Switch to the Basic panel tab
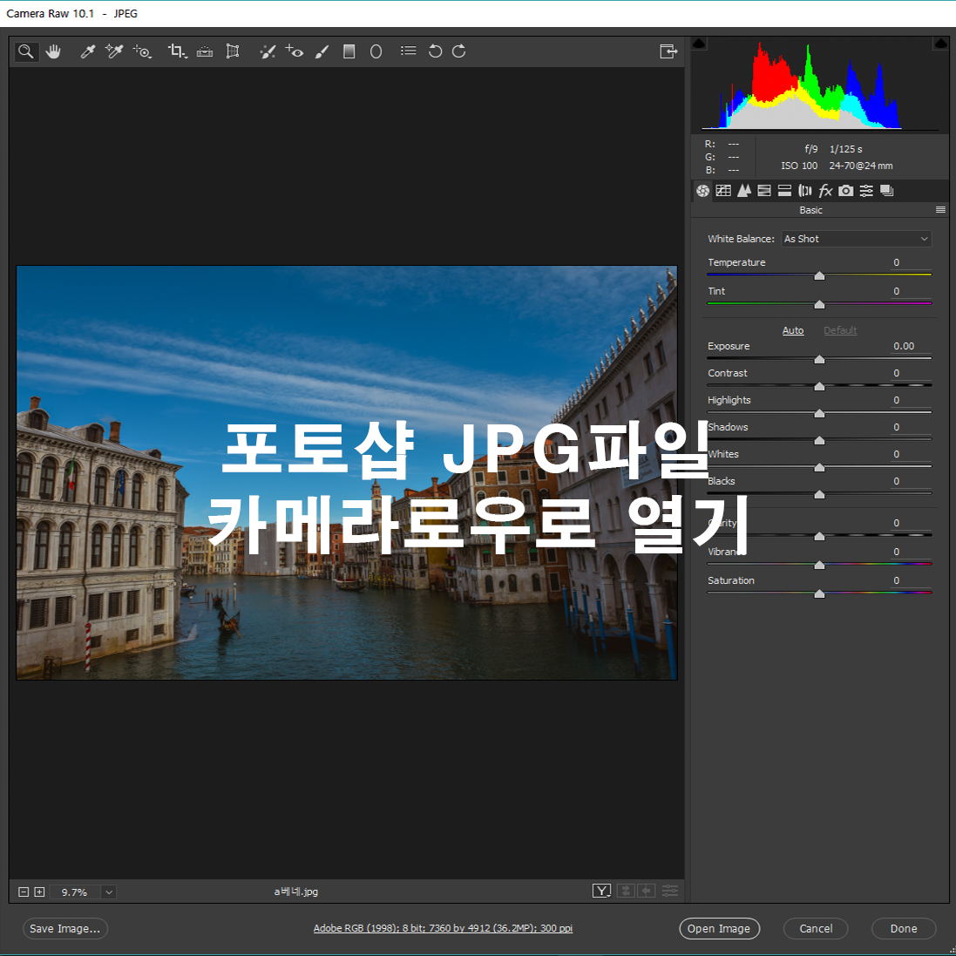Viewport: 956px width, 956px height. (x=703, y=191)
